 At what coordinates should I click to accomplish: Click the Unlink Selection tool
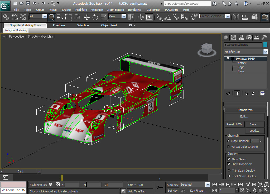15,17
